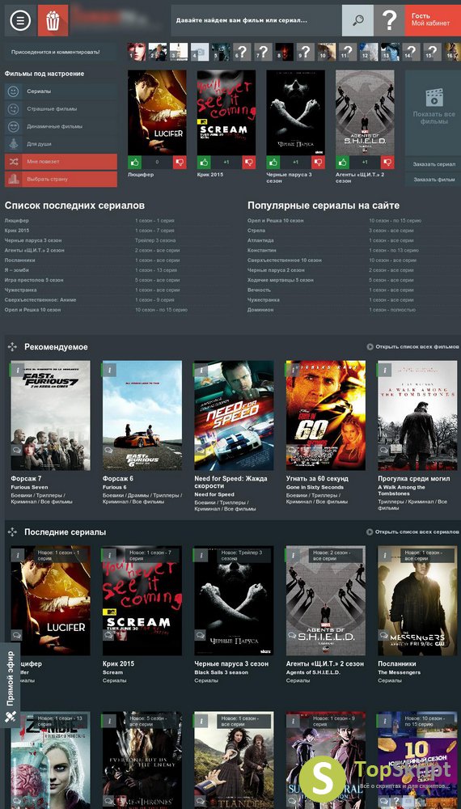Thumbs up the Lucifer poster
461x809 pixels.
134,162
